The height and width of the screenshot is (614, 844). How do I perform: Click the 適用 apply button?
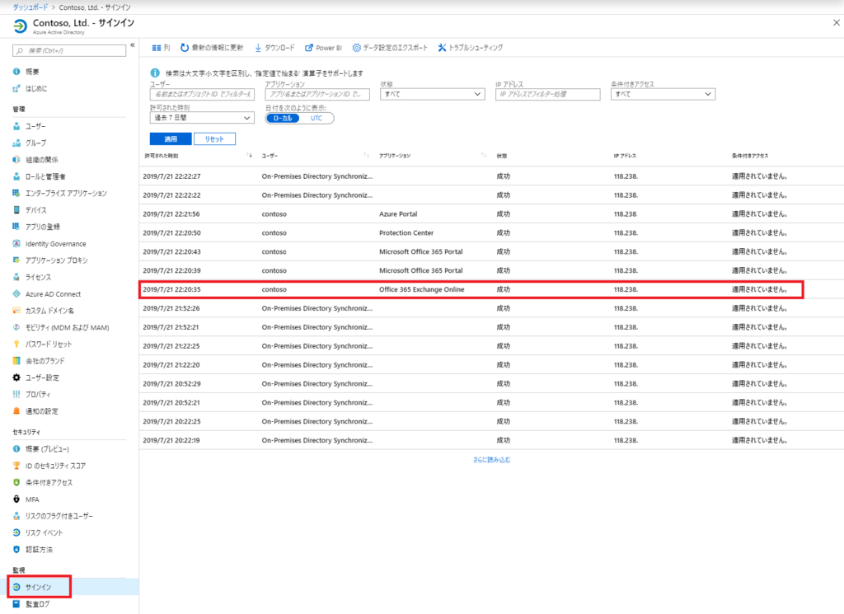(x=171, y=138)
